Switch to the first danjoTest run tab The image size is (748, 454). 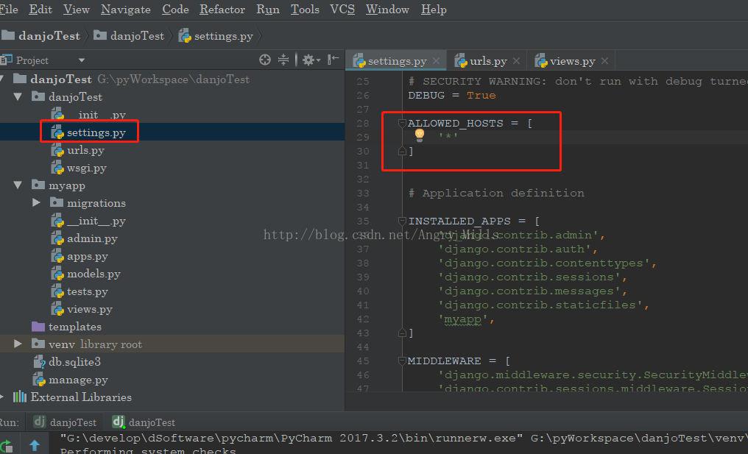tap(65, 422)
